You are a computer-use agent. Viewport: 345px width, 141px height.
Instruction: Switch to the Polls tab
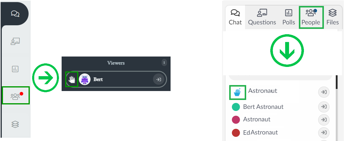click(x=289, y=17)
